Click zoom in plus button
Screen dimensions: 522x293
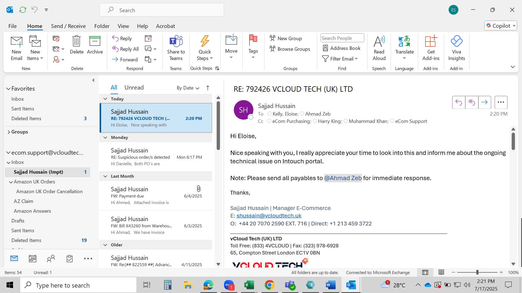tap(501, 272)
